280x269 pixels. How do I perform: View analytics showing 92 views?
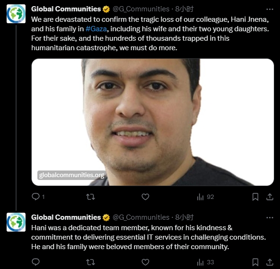205,197
